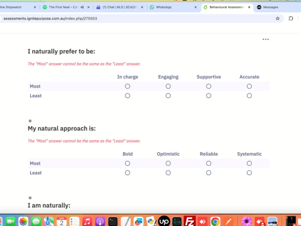Open Google Chrome from the dock
The image size is (301, 226).
215,221
